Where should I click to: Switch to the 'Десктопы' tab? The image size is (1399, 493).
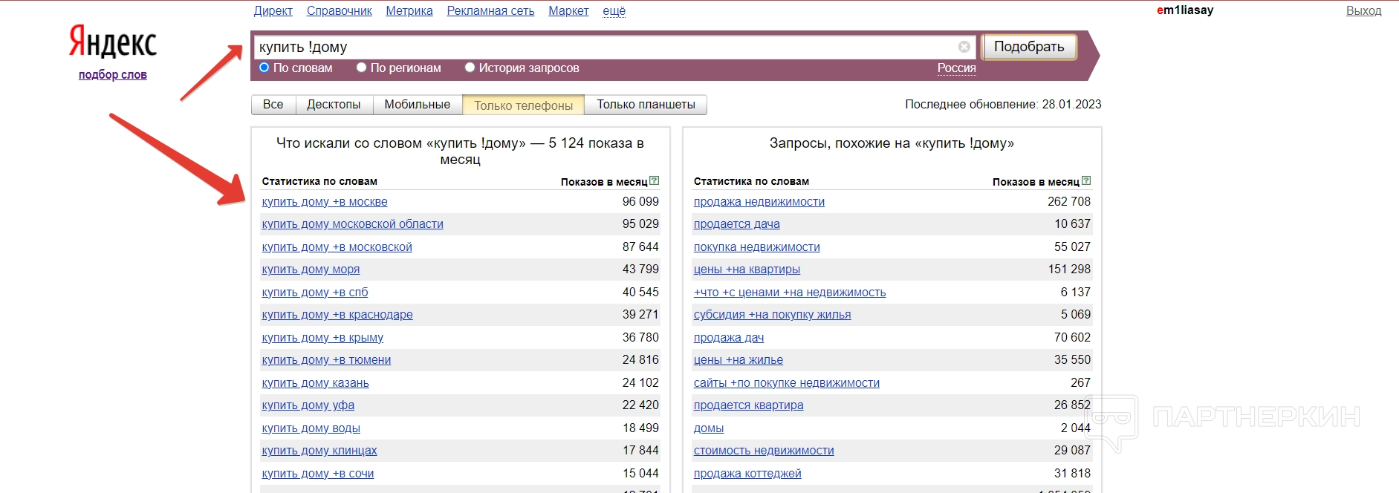pyautogui.click(x=334, y=105)
